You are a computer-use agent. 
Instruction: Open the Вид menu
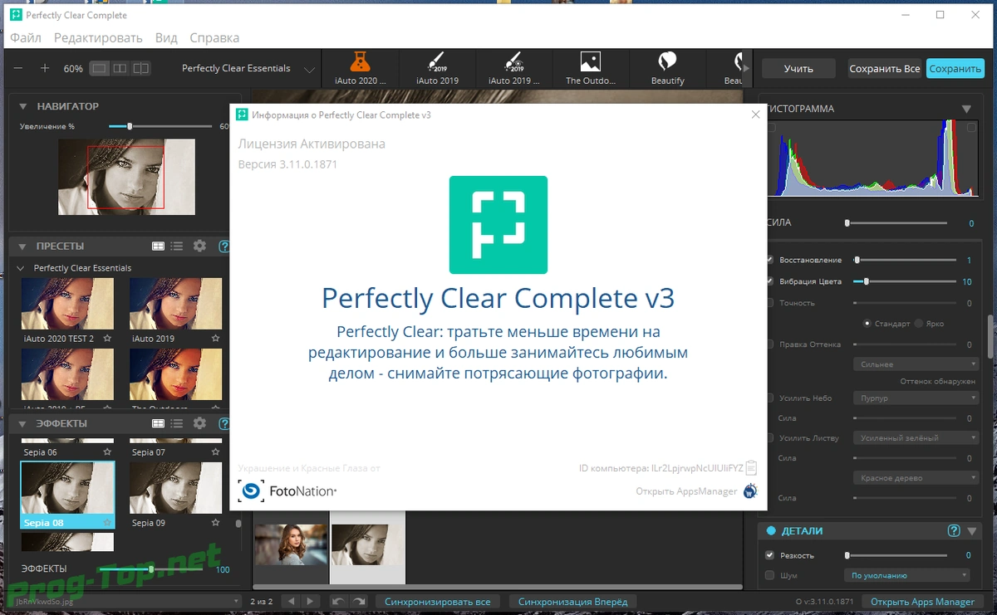click(x=166, y=38)
